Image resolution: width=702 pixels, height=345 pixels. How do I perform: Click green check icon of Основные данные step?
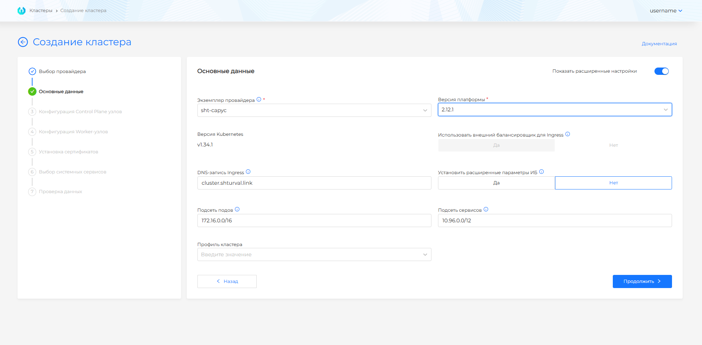click(x=32, y=91)
